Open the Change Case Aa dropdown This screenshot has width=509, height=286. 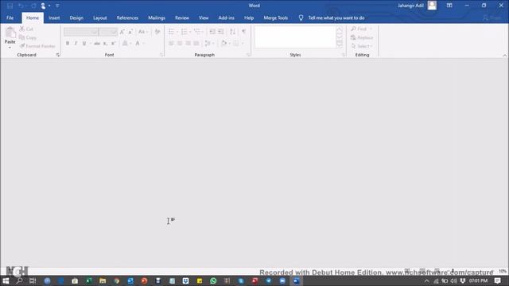(143, 32)
